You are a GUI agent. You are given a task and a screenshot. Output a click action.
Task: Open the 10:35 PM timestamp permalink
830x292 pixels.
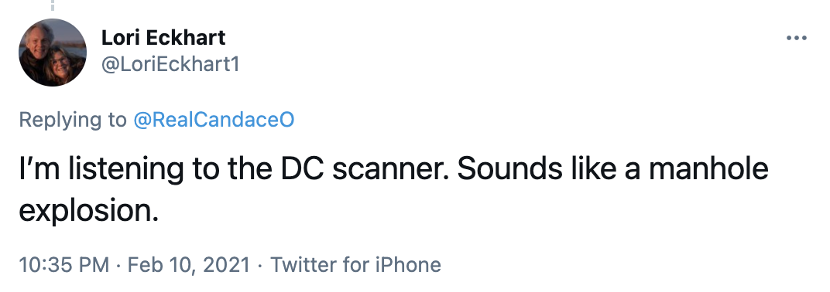(64, 264)
